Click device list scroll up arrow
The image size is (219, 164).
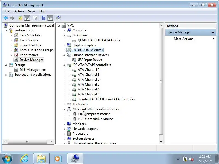(x=161, y=25)
